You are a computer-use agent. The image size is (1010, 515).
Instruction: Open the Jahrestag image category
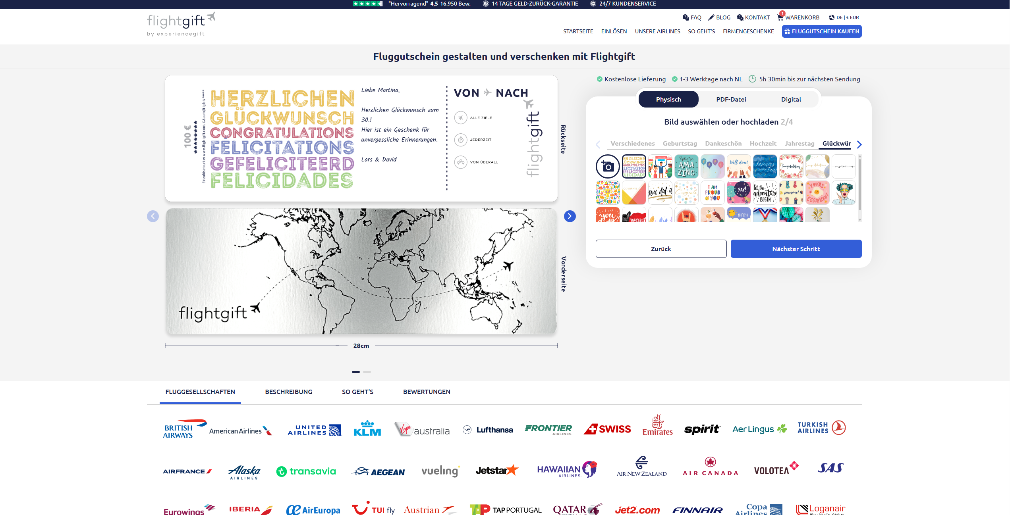tap(799, 143)
